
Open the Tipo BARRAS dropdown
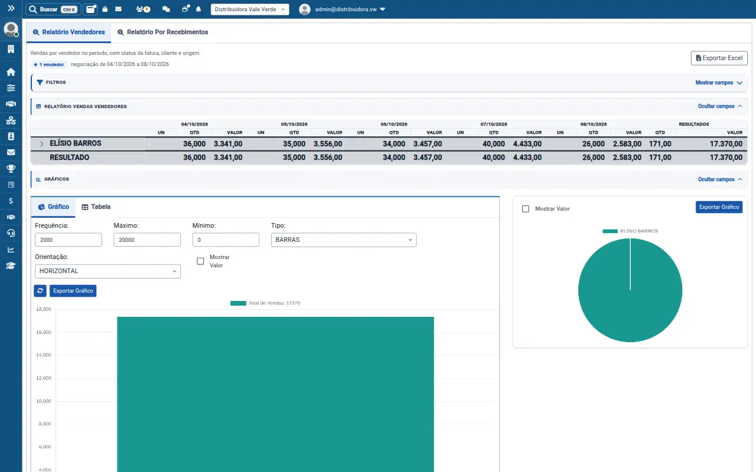[344, 240]
